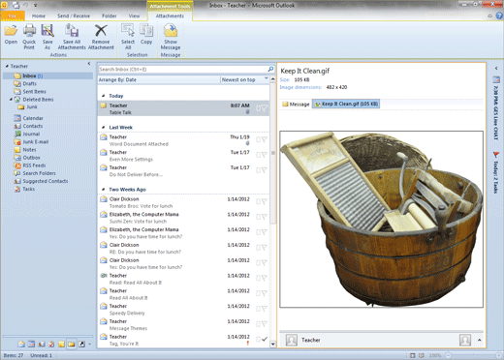Switch to the View tab
504x360 pixels.
[134, 15]
